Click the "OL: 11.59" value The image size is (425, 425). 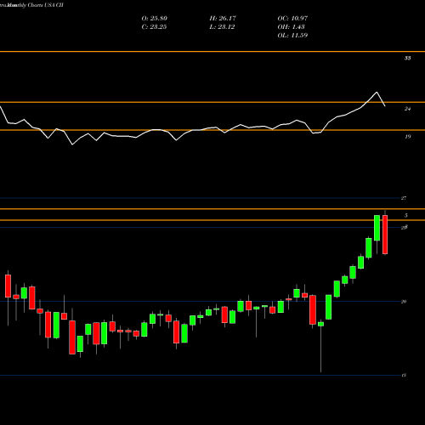[x=292, y=36]
